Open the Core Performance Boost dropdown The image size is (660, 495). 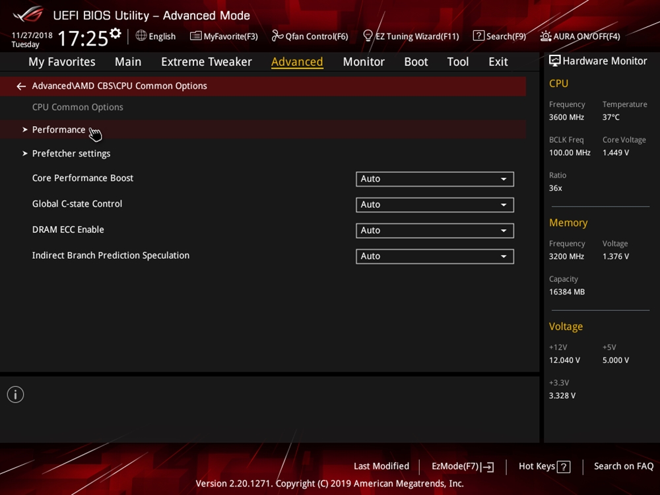[434, 179]
